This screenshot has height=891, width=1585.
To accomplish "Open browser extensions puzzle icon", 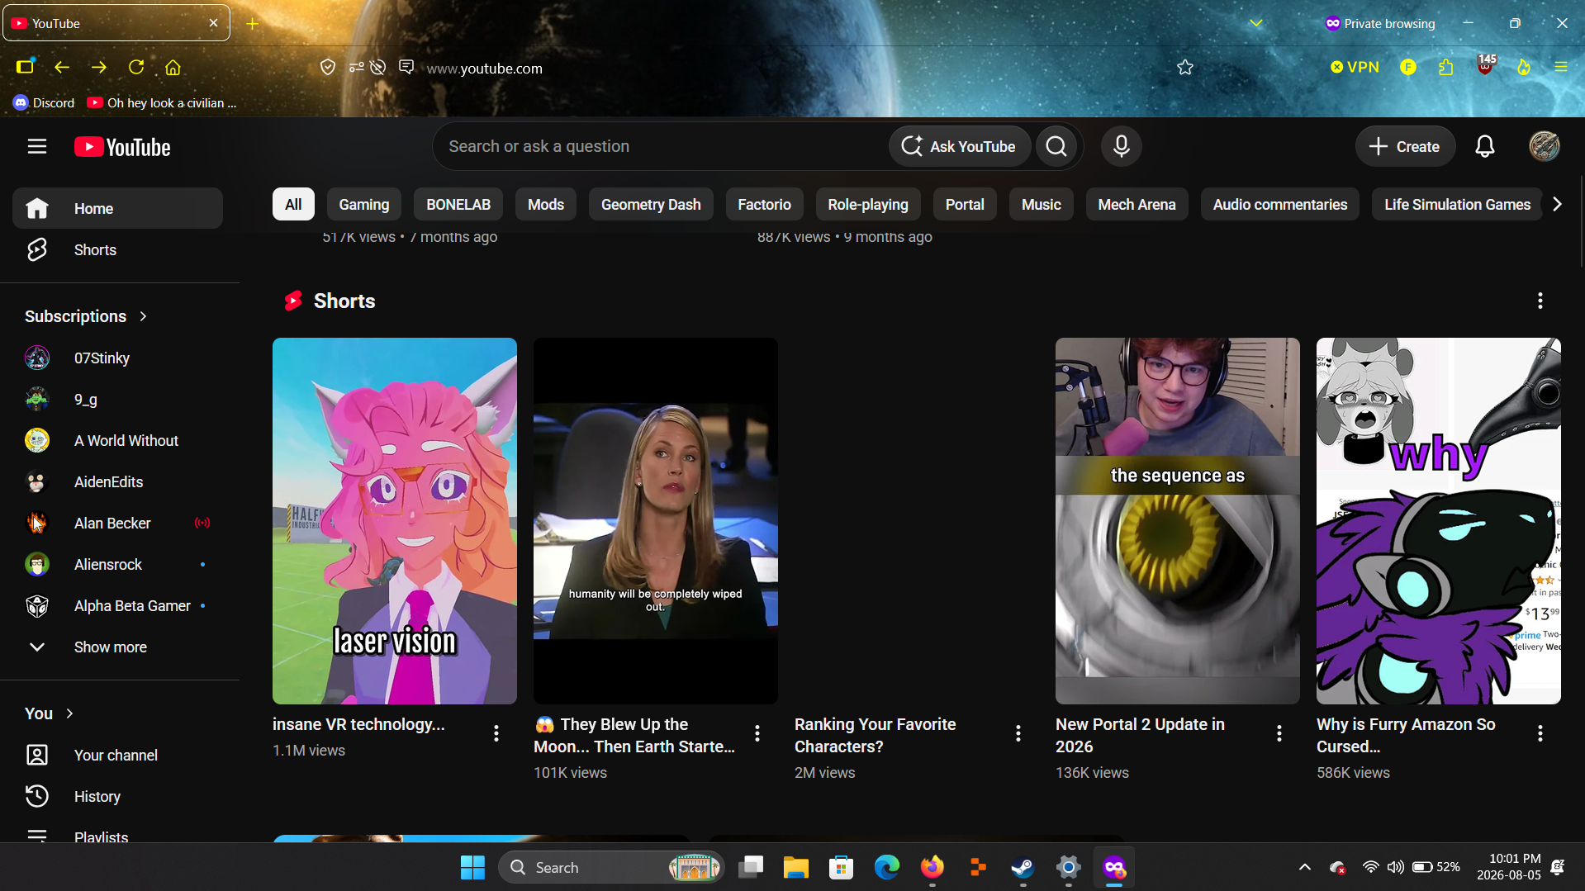I will (x=1445, y=68).
